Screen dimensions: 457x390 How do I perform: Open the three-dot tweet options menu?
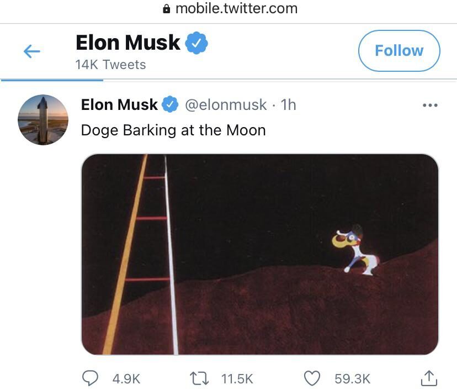pos(430,105)
